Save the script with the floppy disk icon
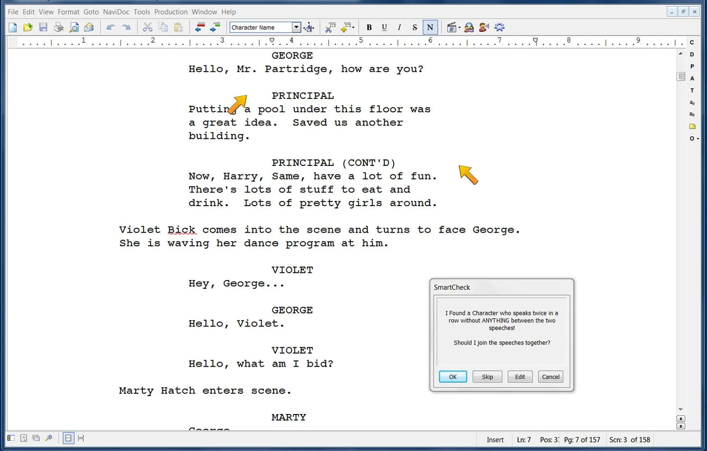The height and width of the screenshot is (451, 707). pyautogui.click(x=43, y=28)
